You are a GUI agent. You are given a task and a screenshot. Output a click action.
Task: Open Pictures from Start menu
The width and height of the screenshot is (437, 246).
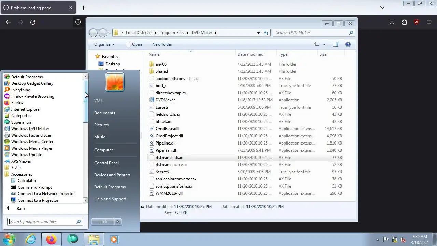click(x=101, y=125)
